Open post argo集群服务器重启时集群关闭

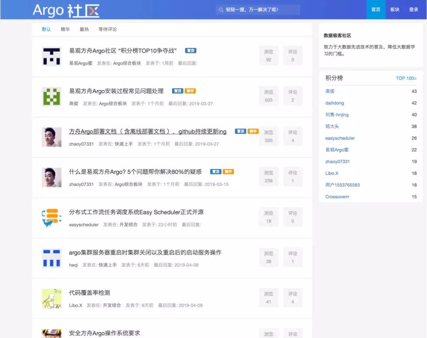(x=145, y=253)
